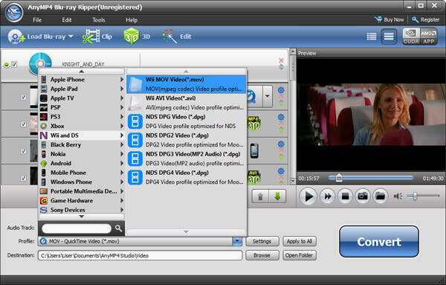Choose NDS DPG3 Video MP2 Audio profile
Screen dimensions: 446x285
coord(187,158)
